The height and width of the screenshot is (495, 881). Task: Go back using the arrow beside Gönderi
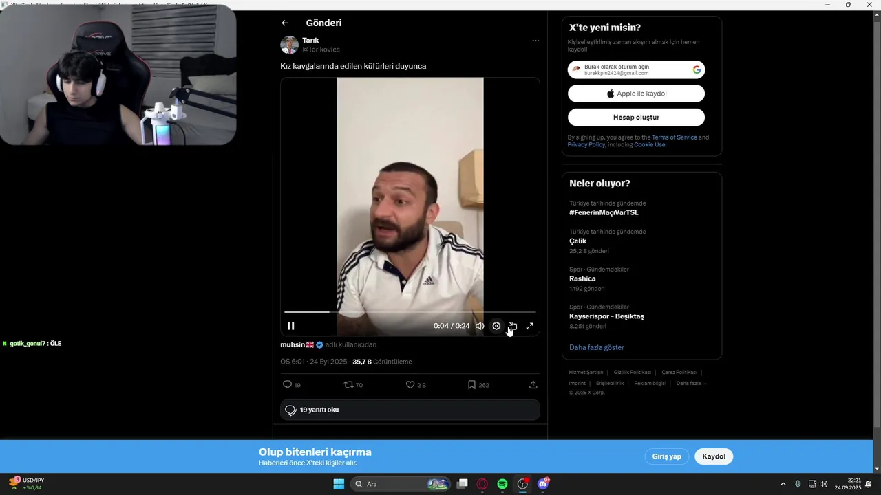tap(285, 23)
